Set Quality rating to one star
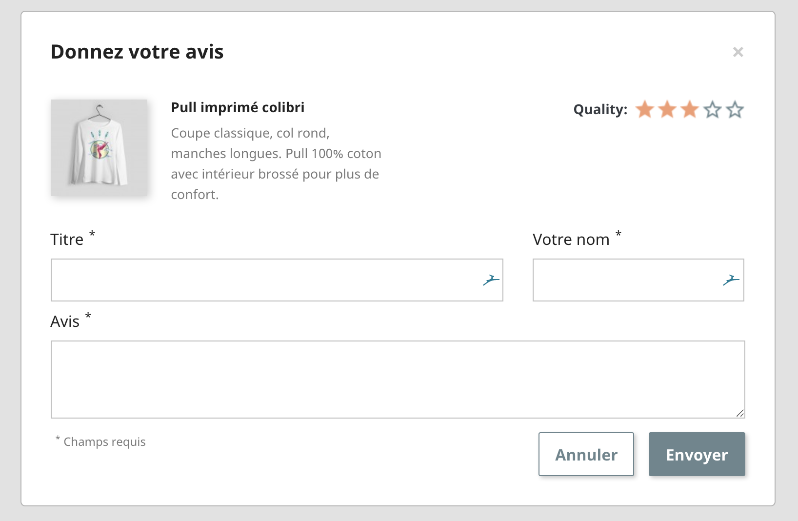This screenshot has width=798, height=521. tap(645, 110)
